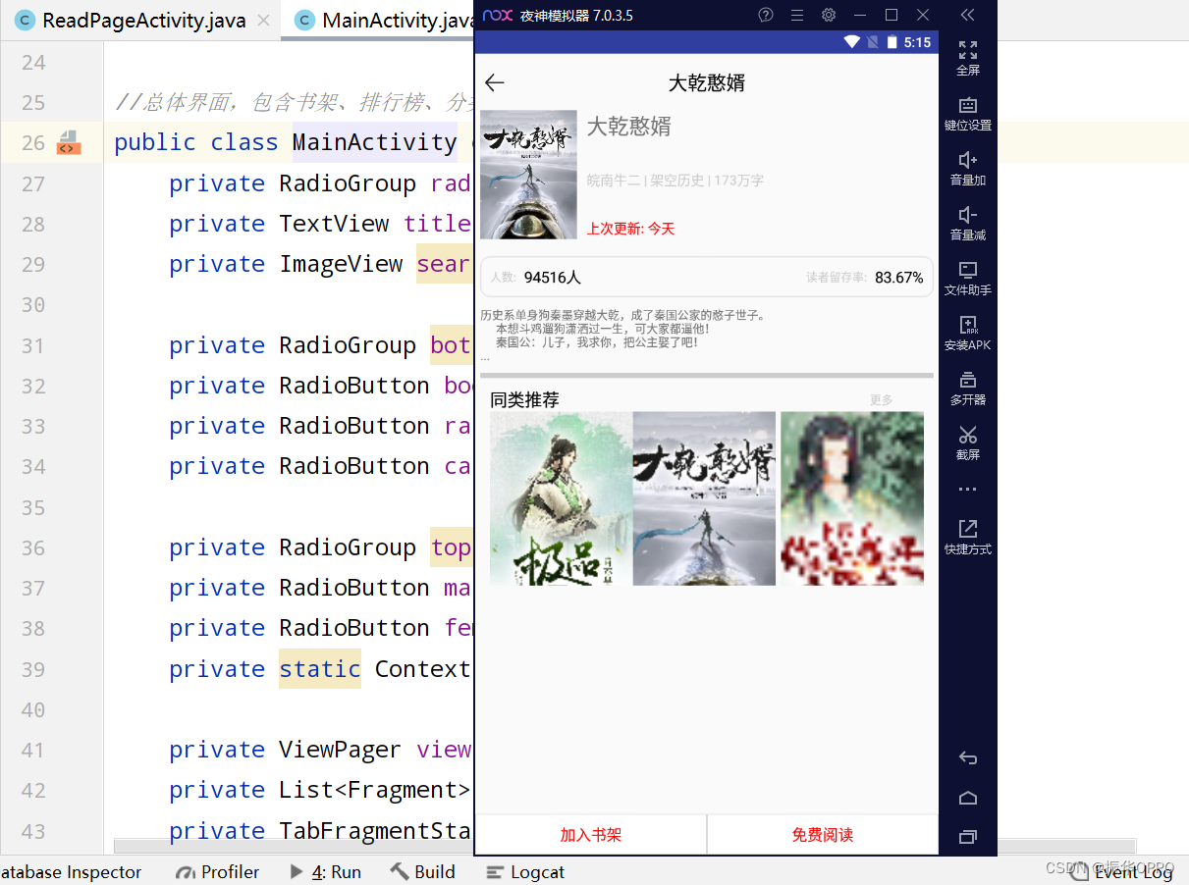Open Nox emulator hamburger menu
Screen dimensions: 1189x885
pyautogui.click(x=797, y=15)
